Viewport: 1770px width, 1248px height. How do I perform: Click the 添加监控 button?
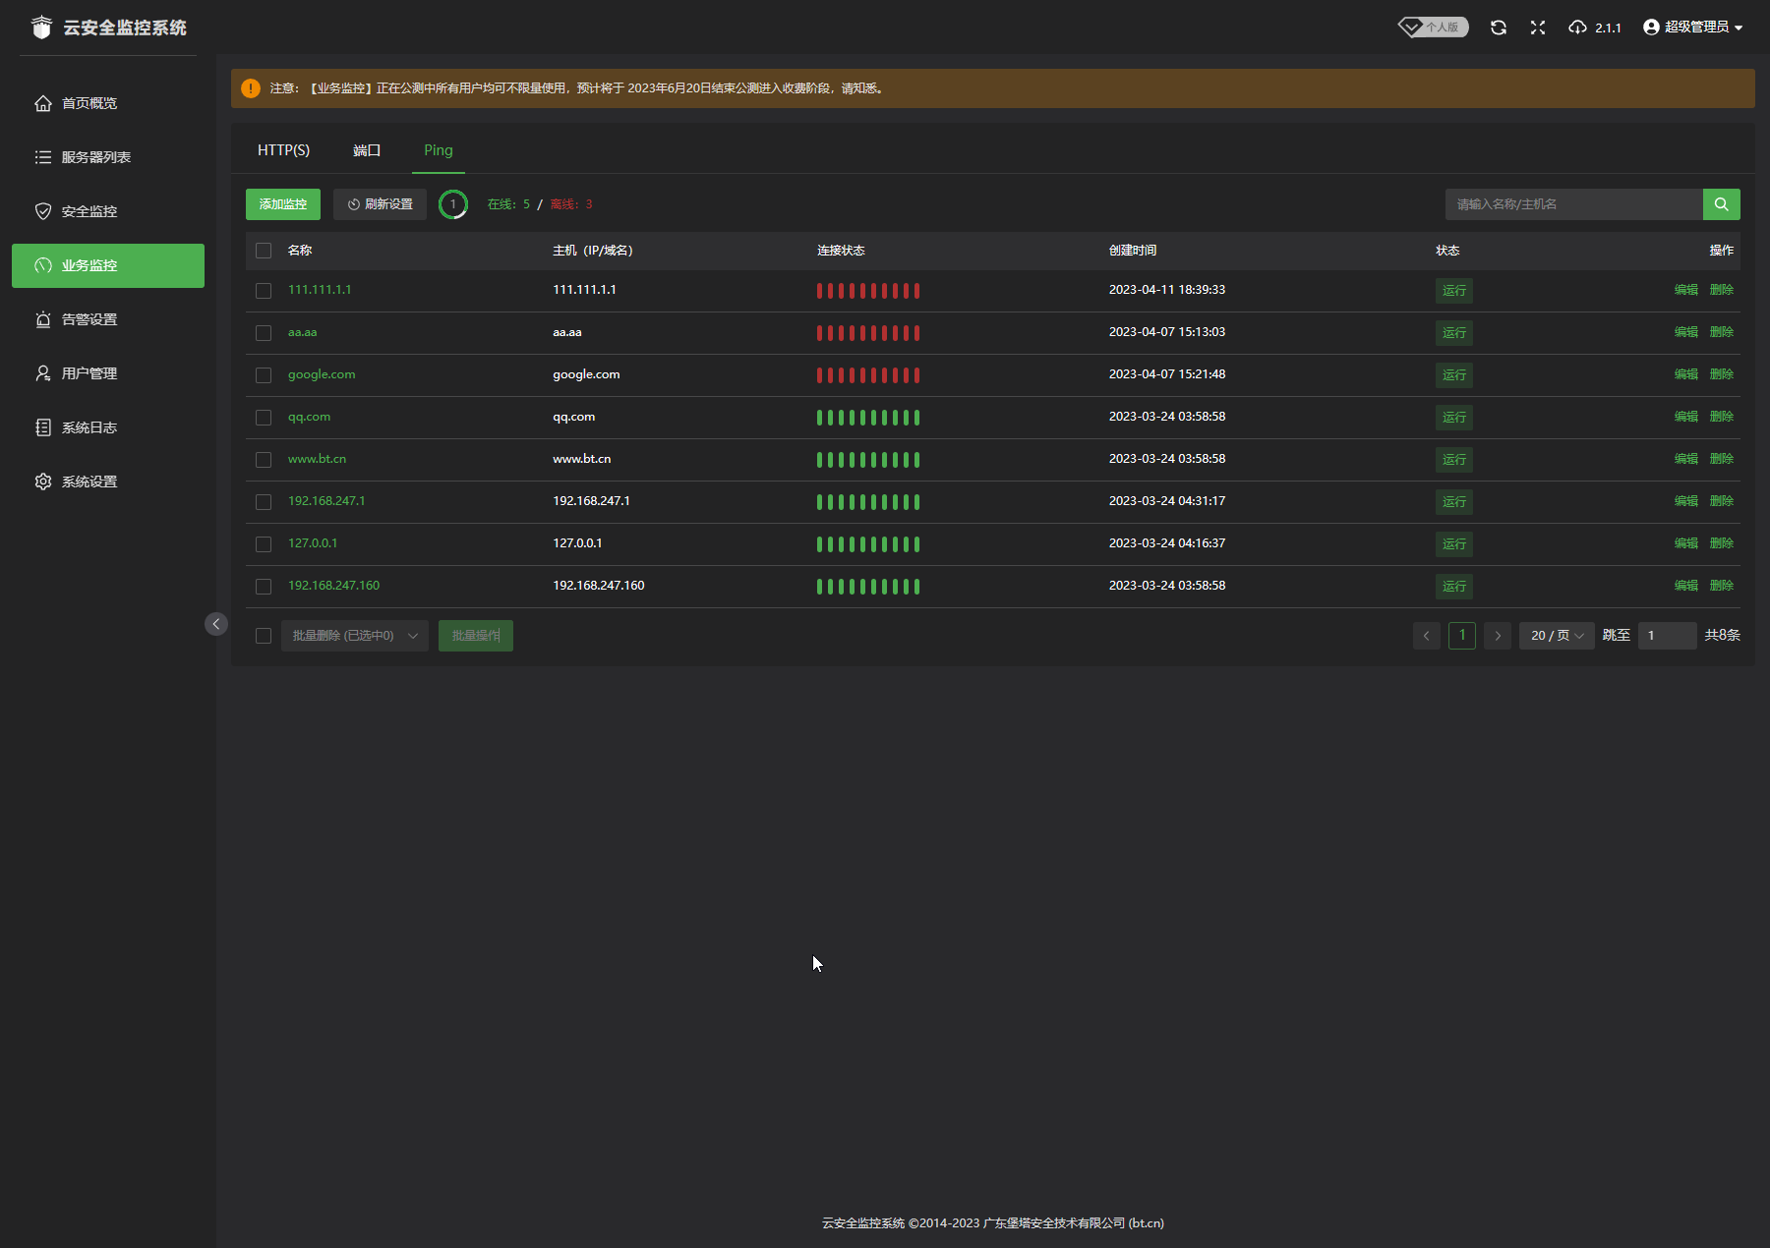[283, 204]
